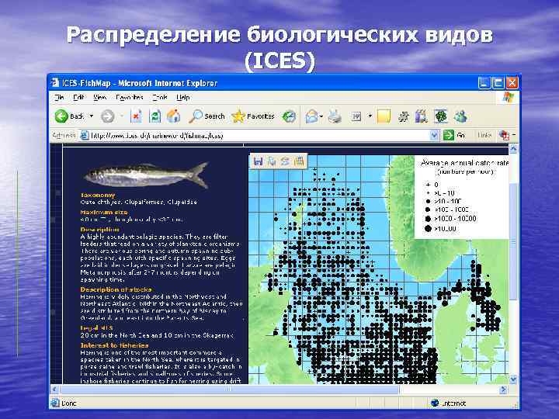559x419 pixels.
Task: Open the Edit icon dropdown arrow
Action: tap(370, 116)
